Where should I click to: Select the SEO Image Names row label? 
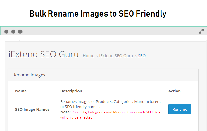coord(32,110)
